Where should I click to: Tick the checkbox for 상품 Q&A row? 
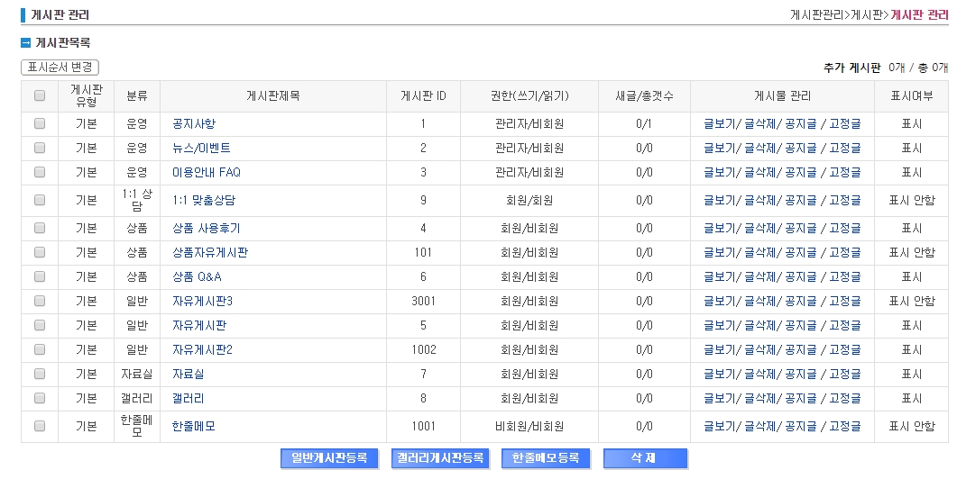(40, 276)
